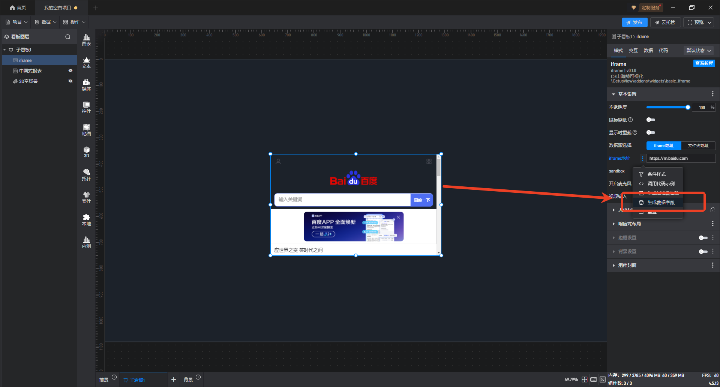Viewport: 720px width, 387px height.
Task: Select 生成数据字段 from the context menu
Action: [x=661, y=202]
